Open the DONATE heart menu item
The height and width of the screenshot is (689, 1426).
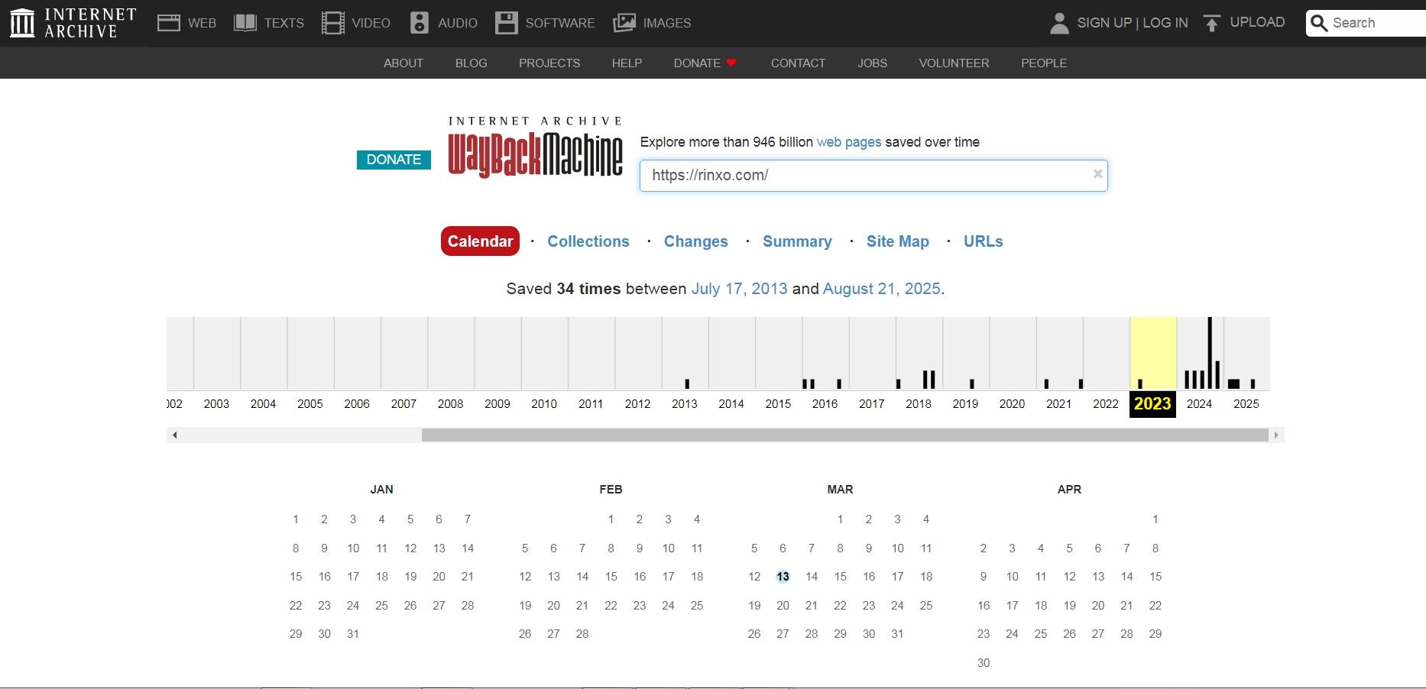705,63
